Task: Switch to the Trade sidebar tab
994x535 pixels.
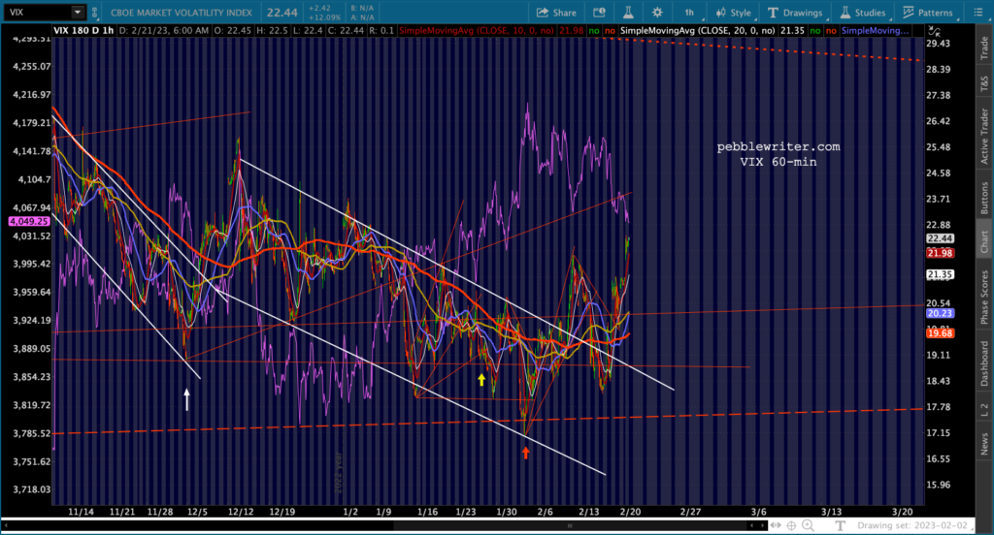Action: (x=984, y=48)
